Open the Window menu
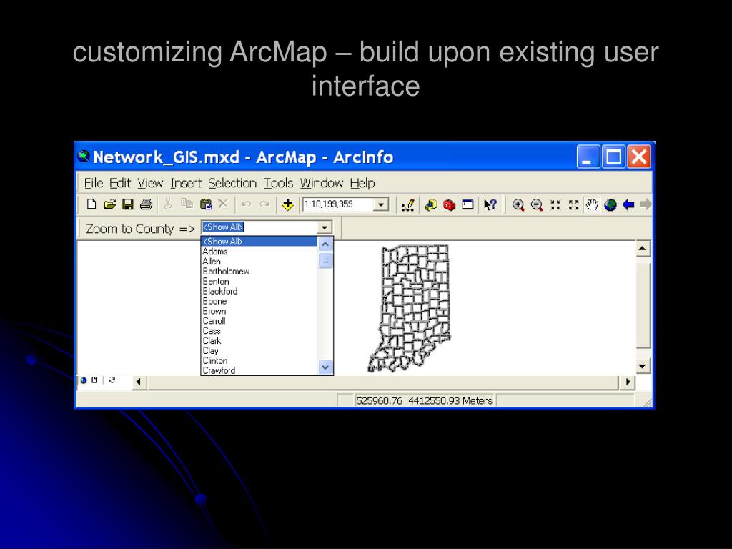 point(322,183)
